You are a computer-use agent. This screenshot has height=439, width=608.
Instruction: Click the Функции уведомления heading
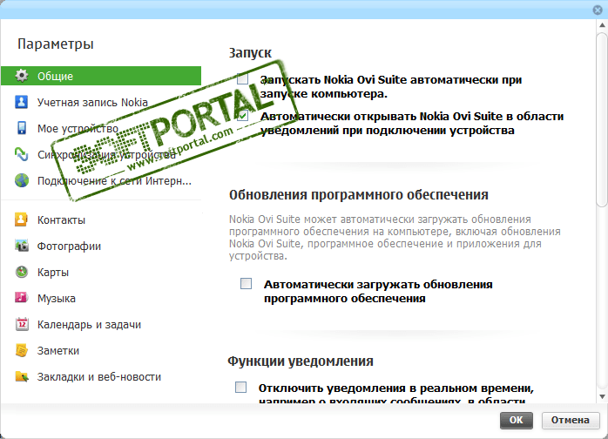[301, 361]
